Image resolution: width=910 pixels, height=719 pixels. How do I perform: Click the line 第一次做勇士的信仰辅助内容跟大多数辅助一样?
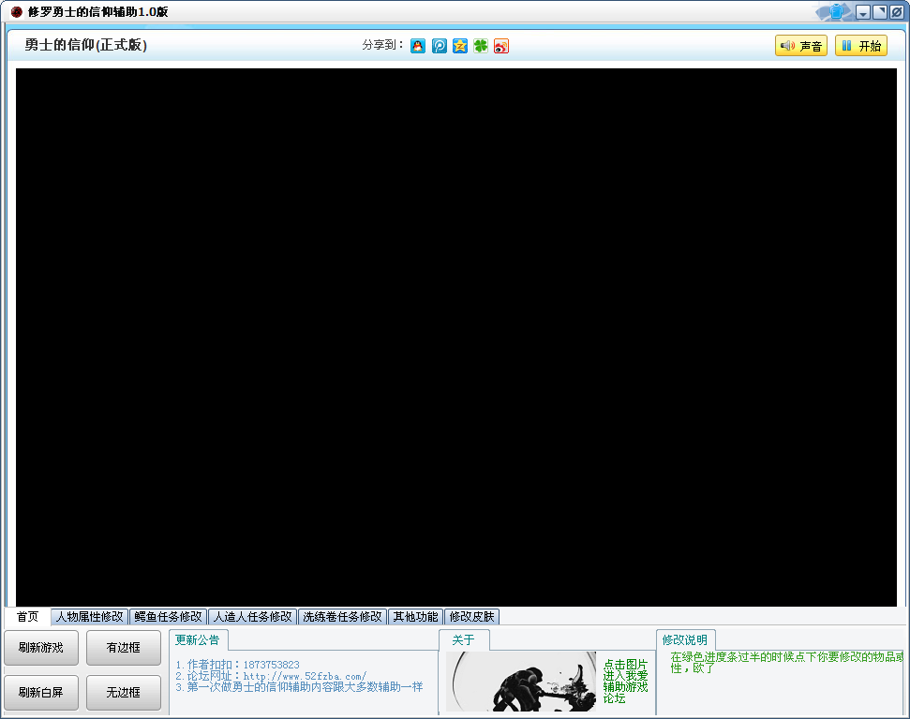coord(305,687)
